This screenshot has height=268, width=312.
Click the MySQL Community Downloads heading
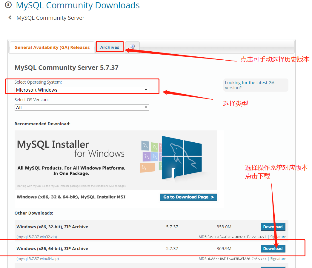coord(78,5)
